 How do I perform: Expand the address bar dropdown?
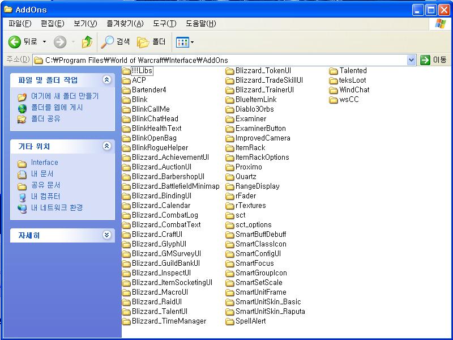[x=411, y=60]
